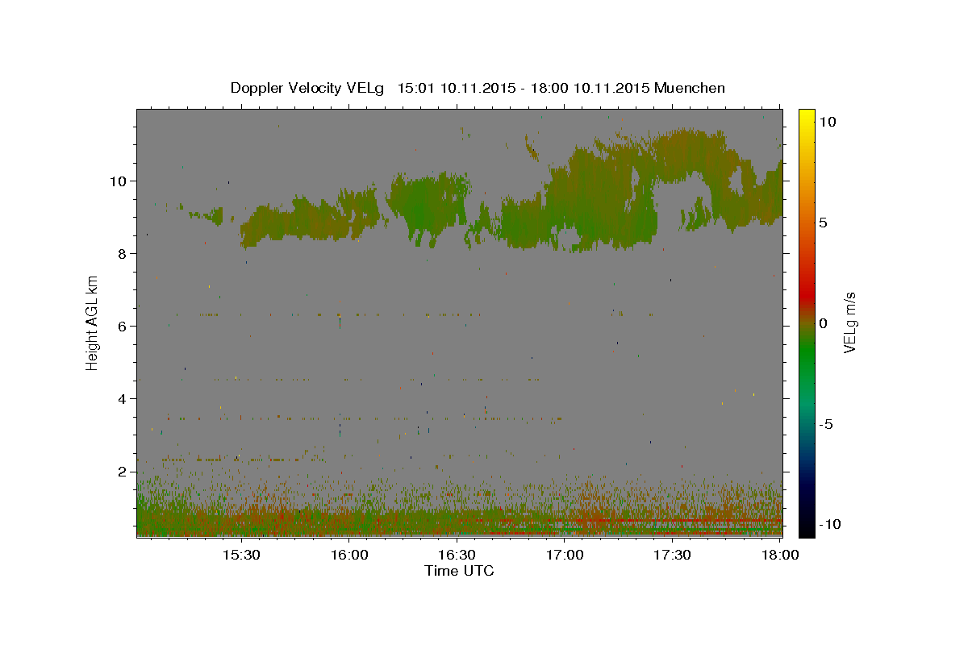Click the colorbar value 10 label
The height and width of the screenshot is (645, 968).
pyautogui.click(x=828, y=122)
